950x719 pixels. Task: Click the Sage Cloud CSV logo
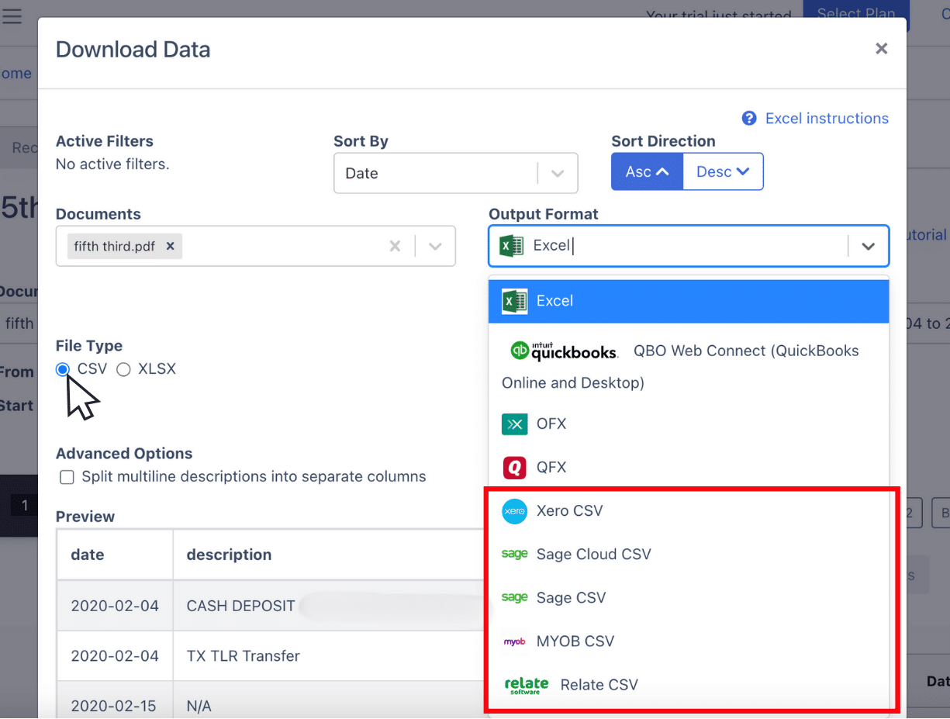[x=514, y=554]
